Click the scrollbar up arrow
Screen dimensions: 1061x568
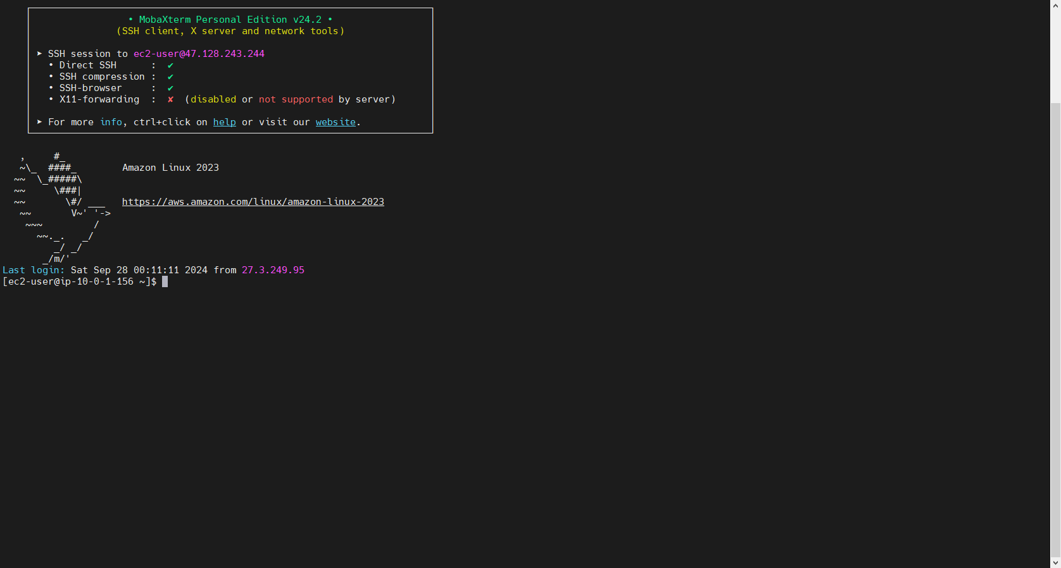point(1055,5)
